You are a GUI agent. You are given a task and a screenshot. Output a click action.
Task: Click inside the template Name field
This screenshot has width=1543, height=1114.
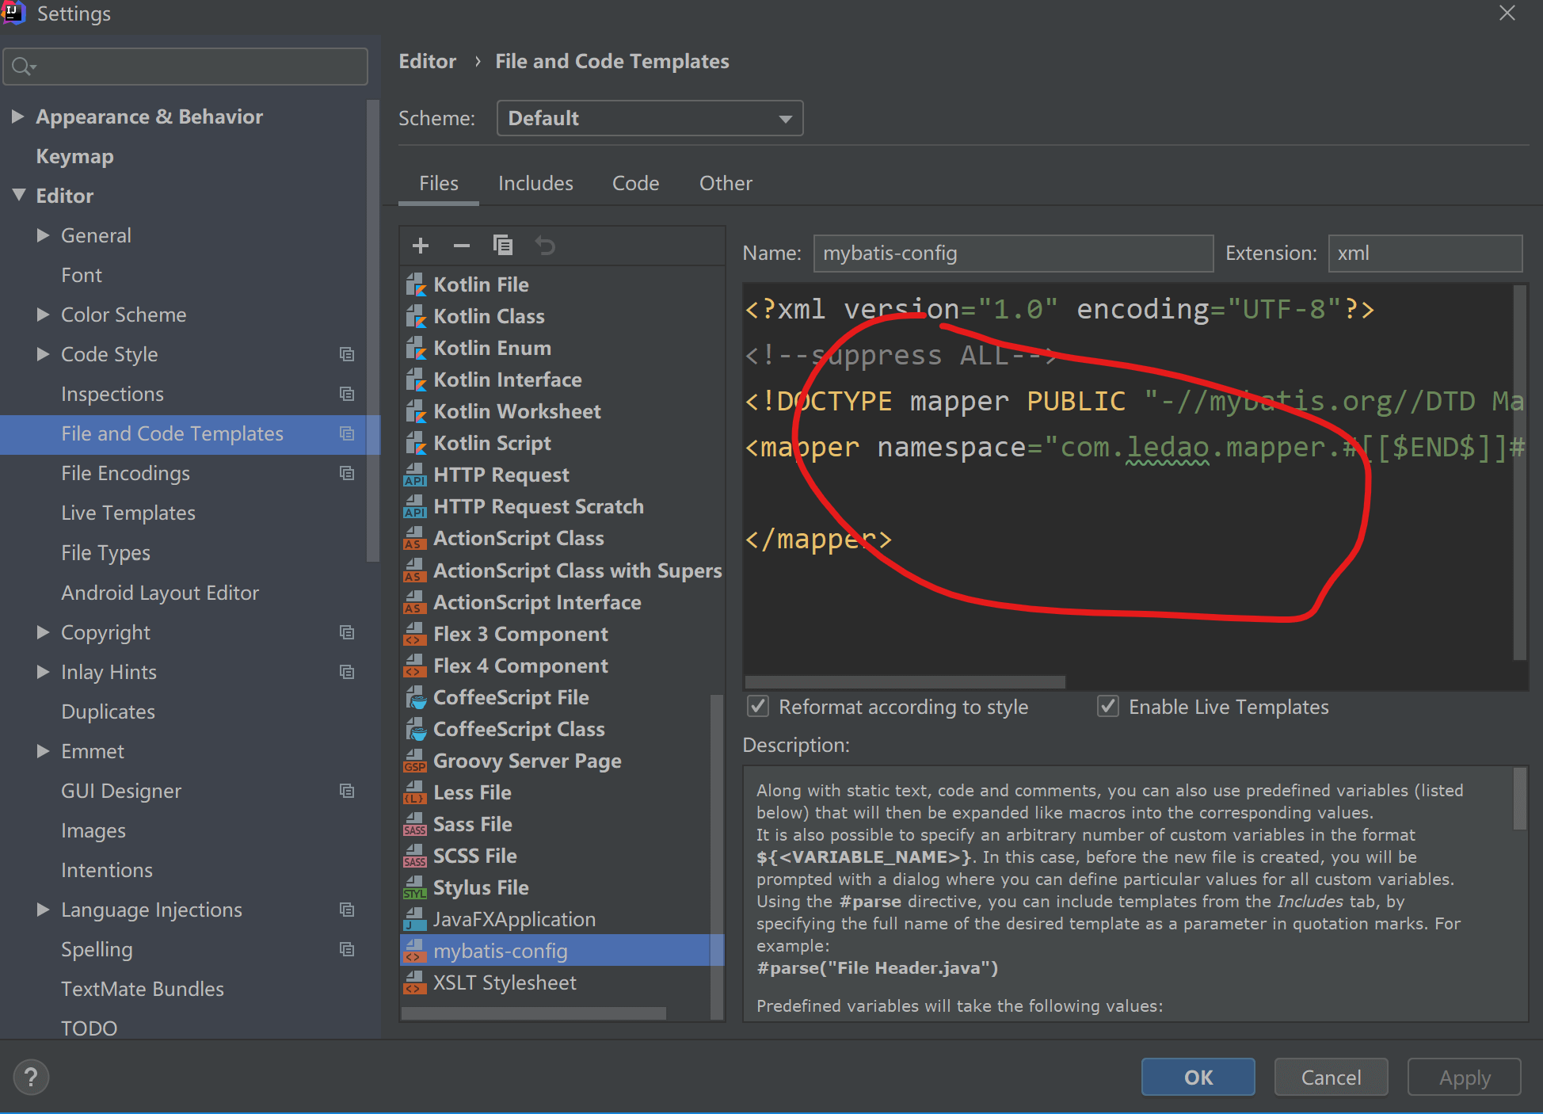tap(1012, 253)
